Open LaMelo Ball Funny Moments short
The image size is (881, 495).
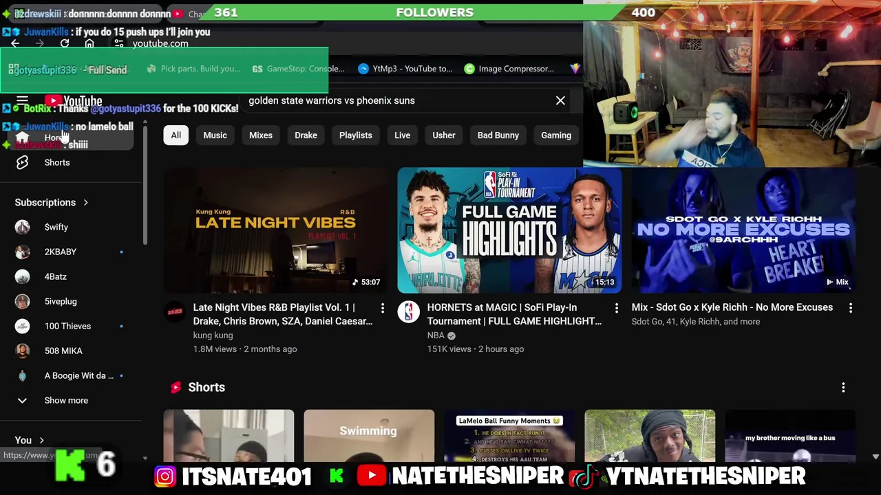509,436
